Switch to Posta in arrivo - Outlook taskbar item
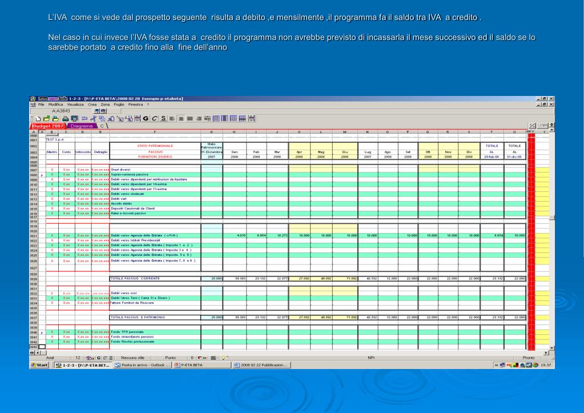 point(143,365)
